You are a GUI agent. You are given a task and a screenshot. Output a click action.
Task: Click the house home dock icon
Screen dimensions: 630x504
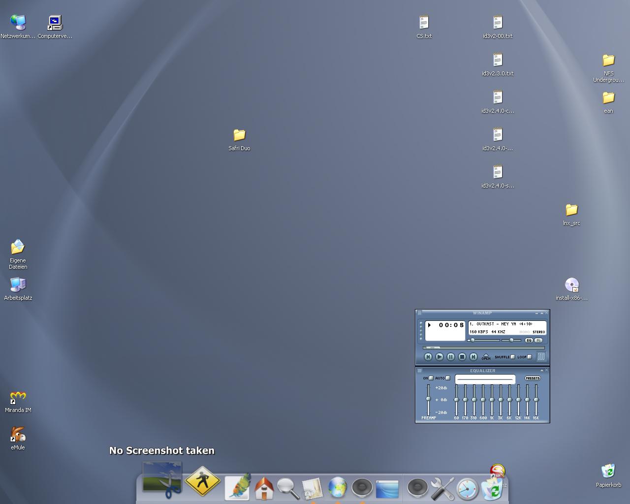(264, 488)
